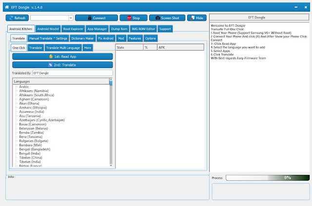This screenshot has width=312, height=206.
Task: Click the Connect button
Action: [x=97, y=18]
